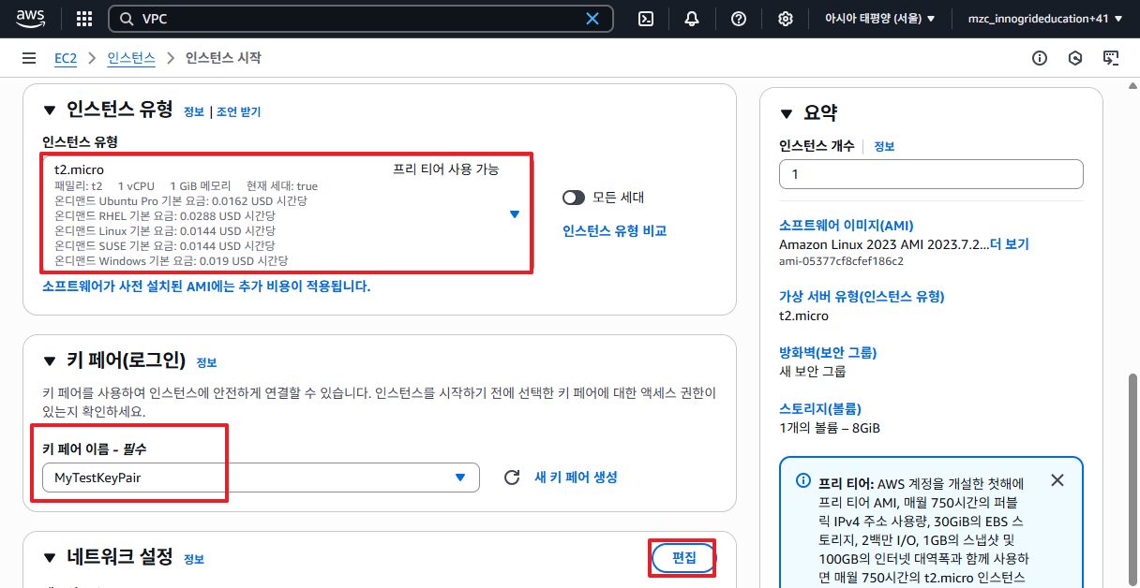Toggle the all generations switch
1140x588 pixels.
(573, 198)
